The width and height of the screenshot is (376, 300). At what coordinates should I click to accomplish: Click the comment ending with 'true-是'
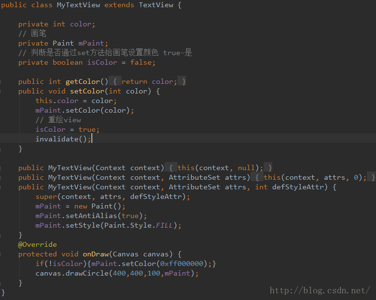105,53
